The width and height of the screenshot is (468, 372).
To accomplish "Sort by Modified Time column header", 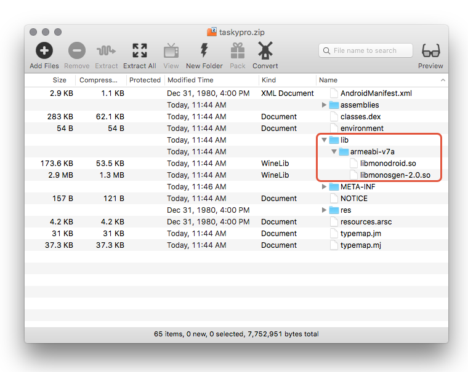I will [190, 80].
